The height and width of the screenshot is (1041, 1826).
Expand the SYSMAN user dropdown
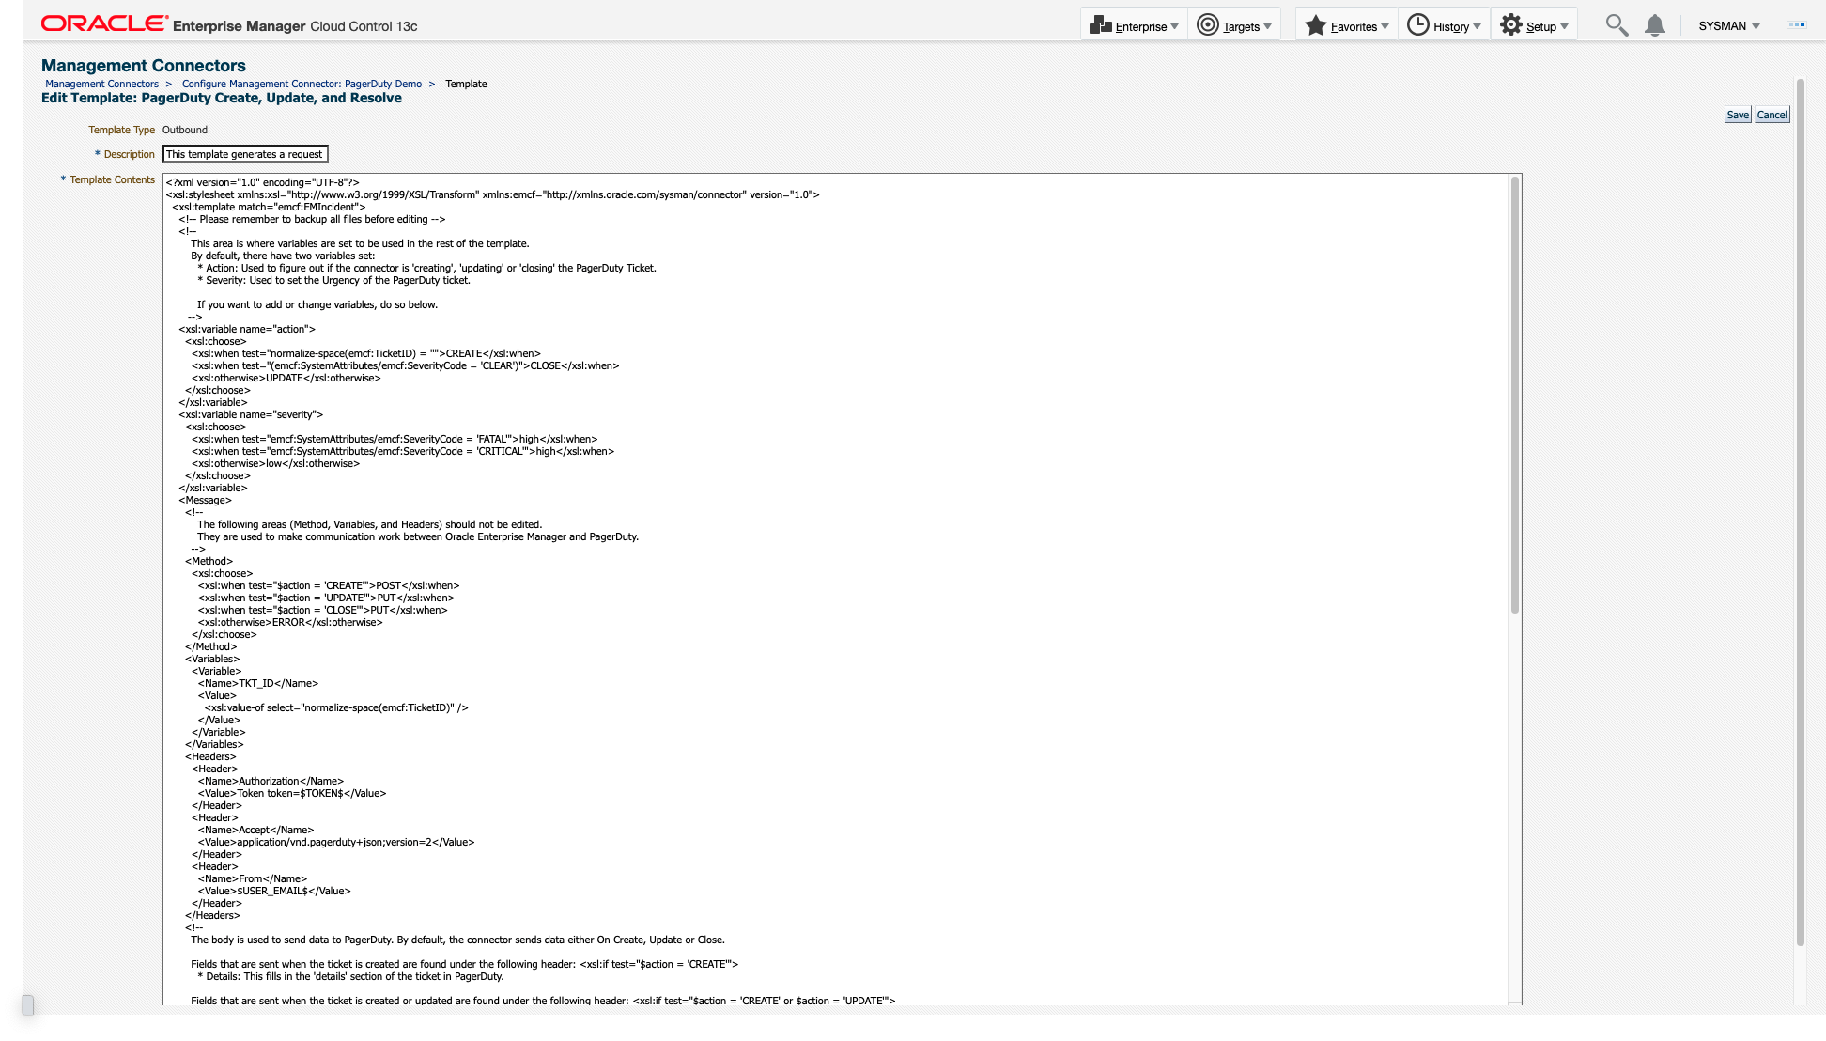(x=1729, y=26)
